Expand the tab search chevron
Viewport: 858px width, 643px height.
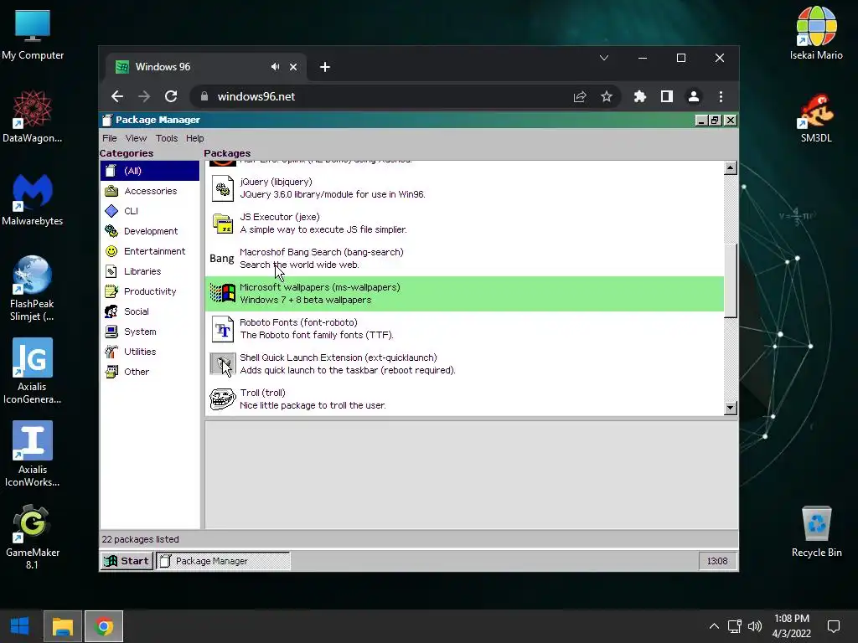[604, 58]
